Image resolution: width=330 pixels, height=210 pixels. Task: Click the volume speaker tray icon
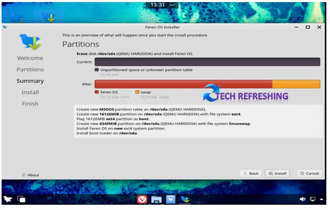point(303,199)
